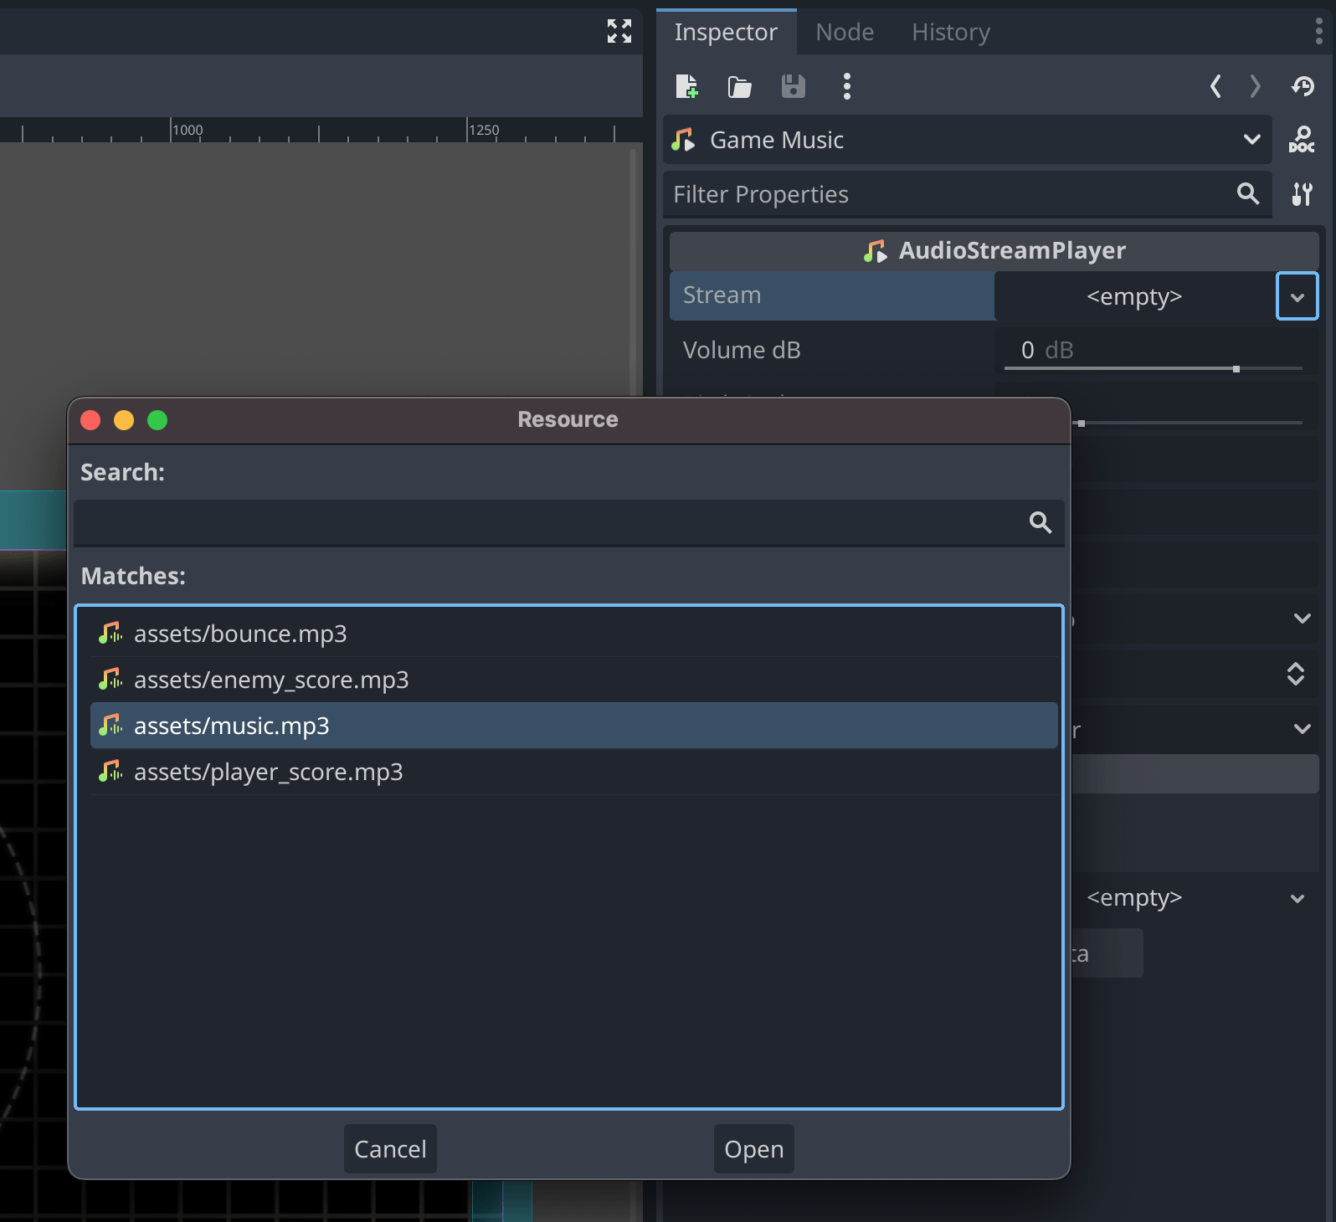Load an existing resource from disk
The image size is (1336, 1222).
coord(739,86)
